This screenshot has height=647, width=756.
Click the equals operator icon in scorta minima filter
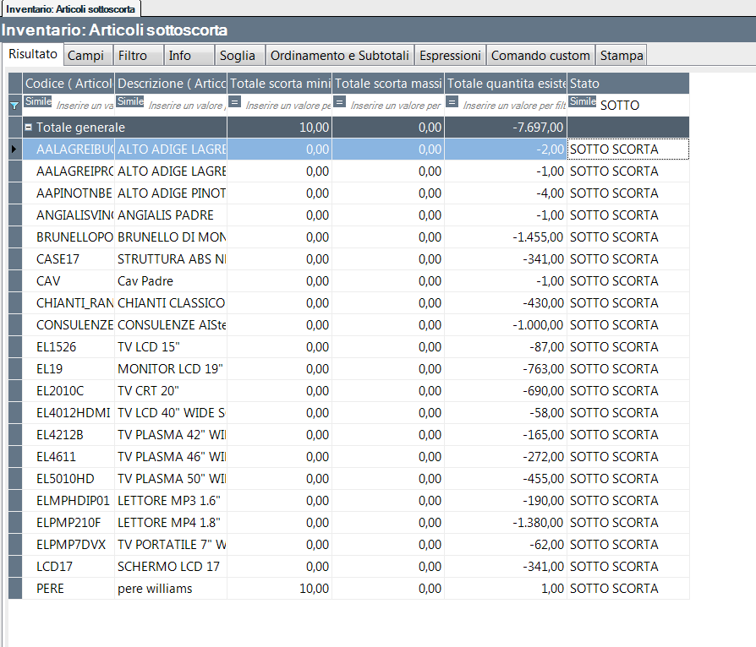coord(235,101)
